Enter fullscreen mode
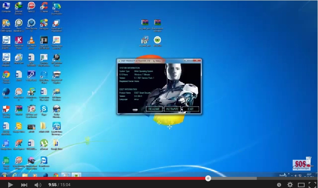 pyautogui.click(x=312, y=185)
